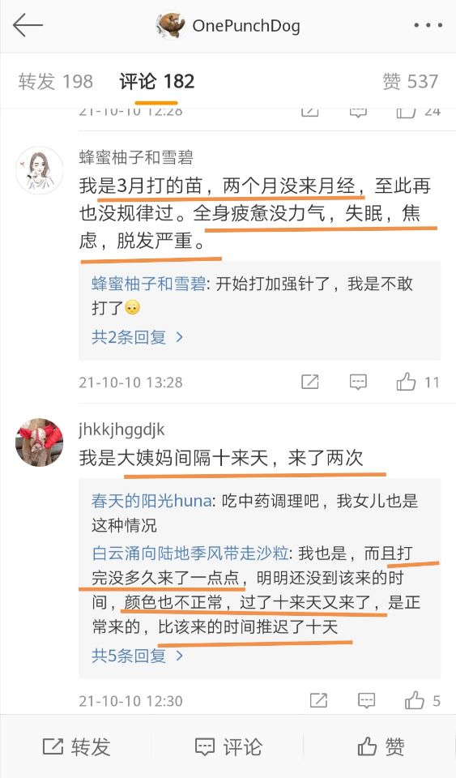Image resolution: width=456 pixels, height=778 pixels.
Task: Tap the bottom 赞 like button
Action: (x=381, y=746)
